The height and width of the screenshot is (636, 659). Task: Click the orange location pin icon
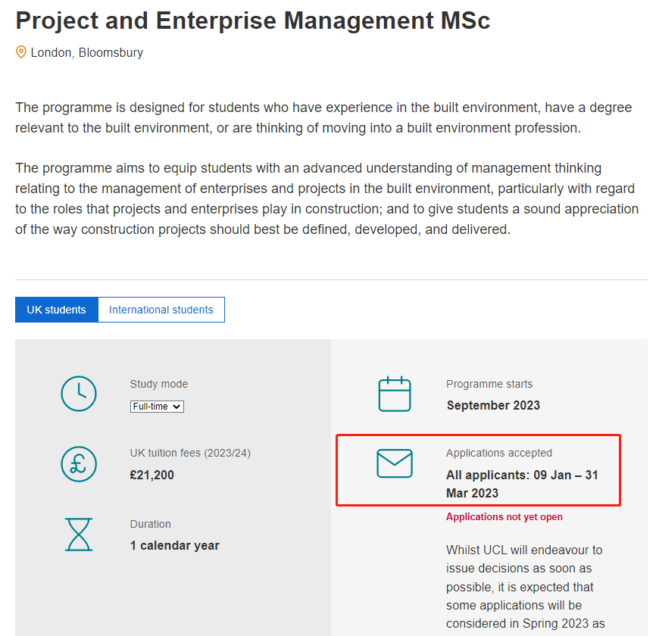coord(21,52)
